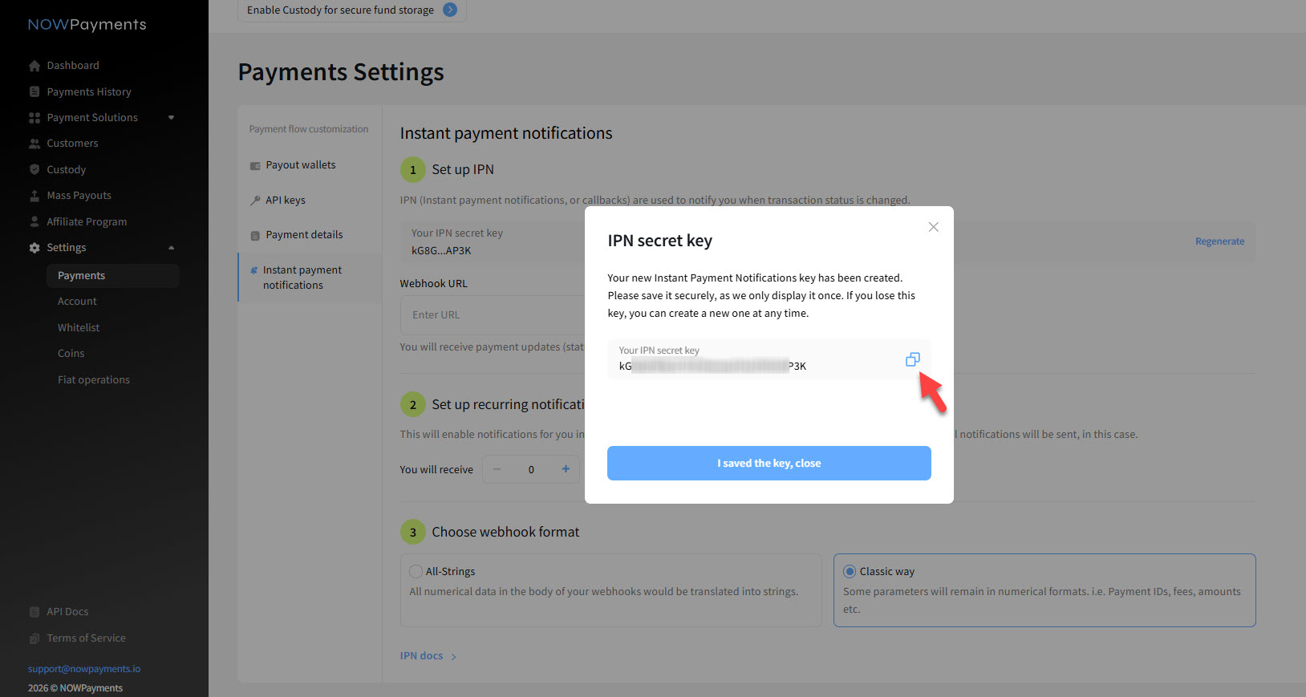Click the Customers people icon
Image resolution: width=1306 pixels, height=697 pixels.
[34, 144]
